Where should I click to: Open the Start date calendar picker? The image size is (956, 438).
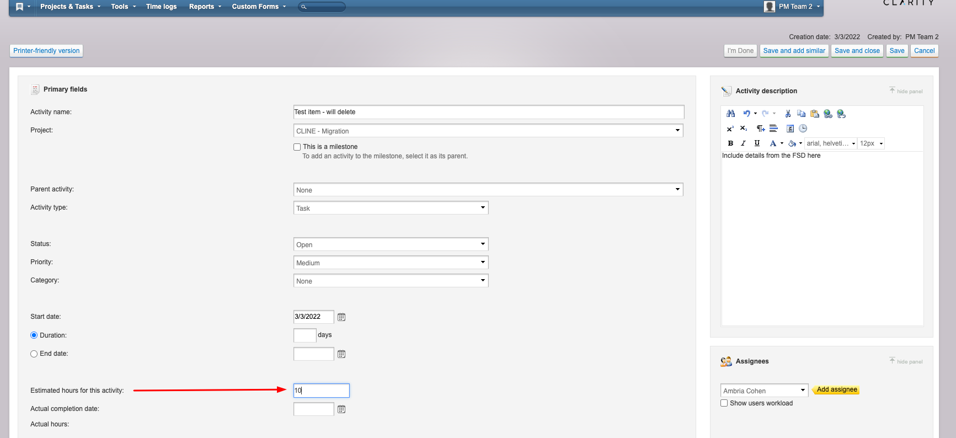(x=341, y=317)
